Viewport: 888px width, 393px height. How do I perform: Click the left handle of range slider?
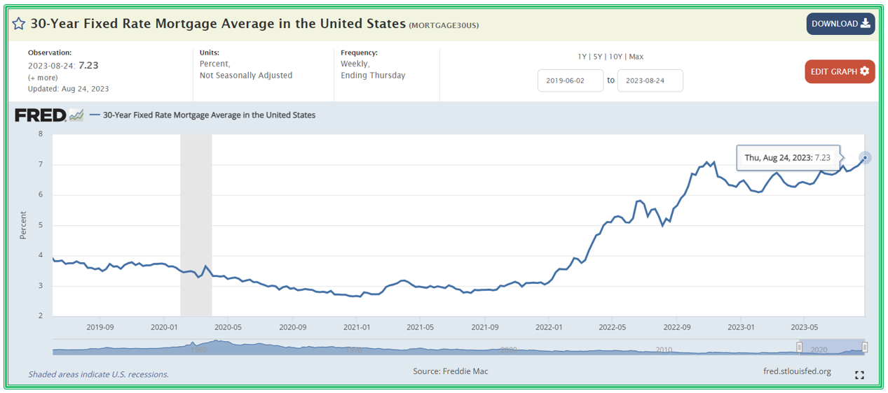pyautogui.click(x=800, y=348)
